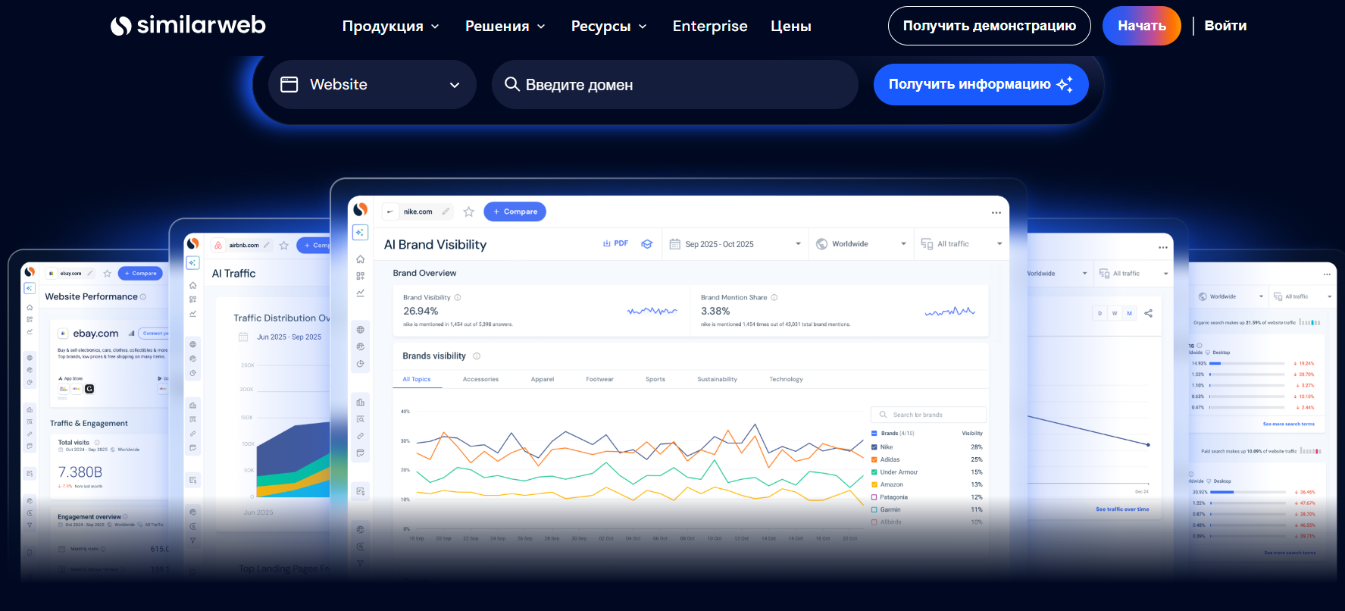Switch to the Sustainability tab
This screenshot has height=611, width=1345.
click(x=717, y=379)
